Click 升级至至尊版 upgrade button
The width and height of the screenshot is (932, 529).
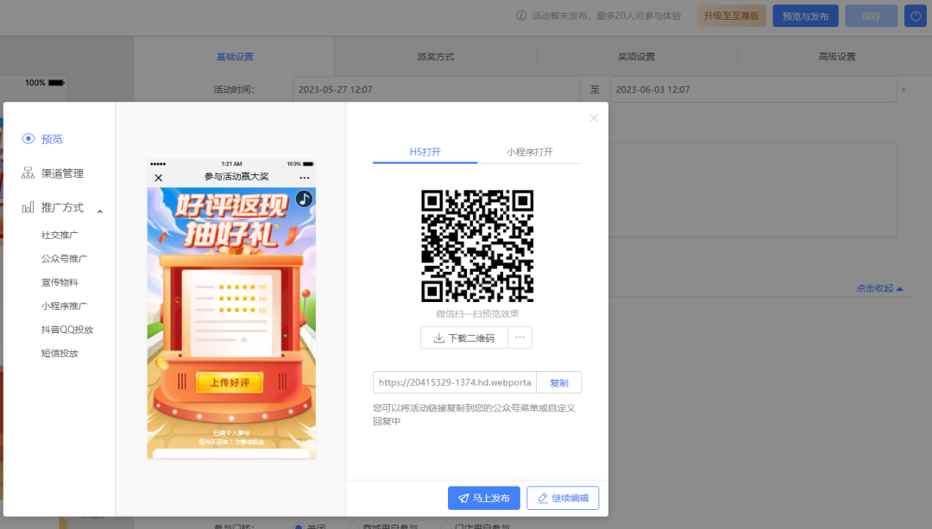click(732, 16)
